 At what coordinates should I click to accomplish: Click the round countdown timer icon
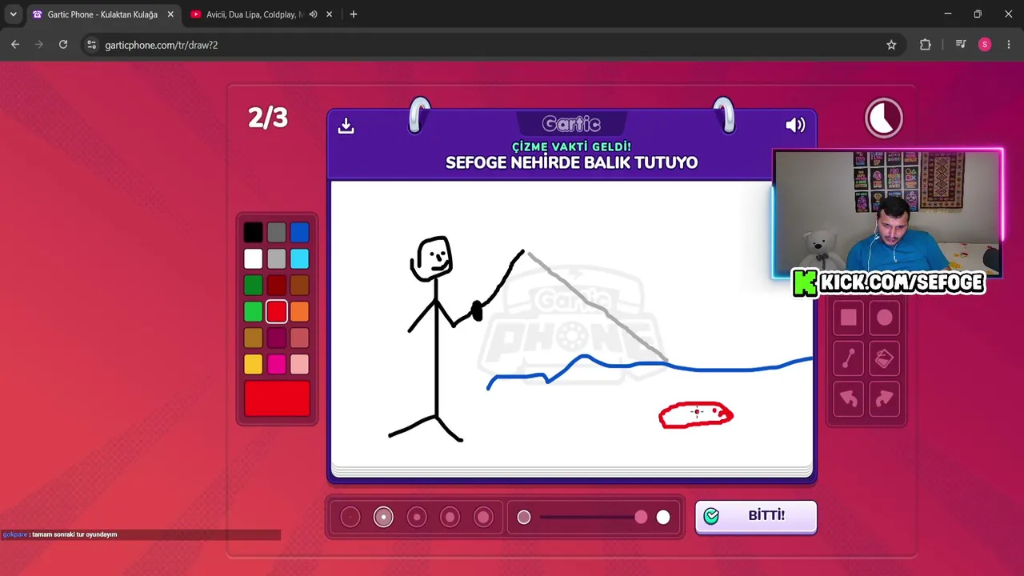coord(884,119)
